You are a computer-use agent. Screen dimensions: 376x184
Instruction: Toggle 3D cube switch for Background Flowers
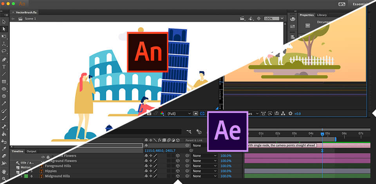(178, 161)
